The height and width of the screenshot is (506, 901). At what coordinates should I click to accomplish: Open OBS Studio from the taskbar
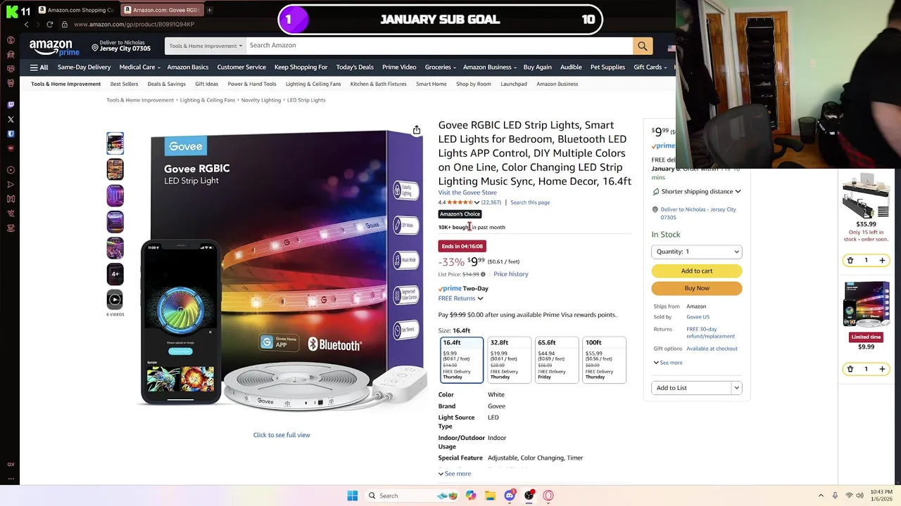point(529,495)
